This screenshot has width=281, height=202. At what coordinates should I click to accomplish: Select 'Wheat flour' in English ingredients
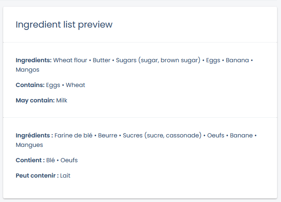[x=70, y=60]
